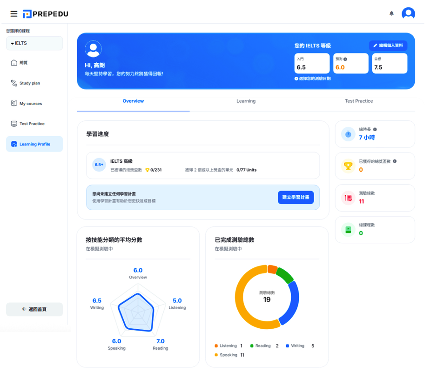Click the notification bell icon
The height and width of the screenshot is (372, 430).
point(390,13)
